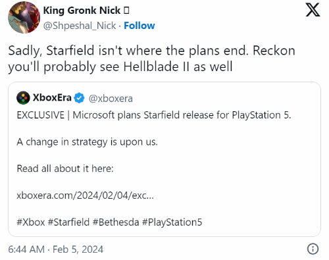This screenshot has height=260, width=329.
Task: Click the XboxEra verified badge
Action: [x=79, y=98]
